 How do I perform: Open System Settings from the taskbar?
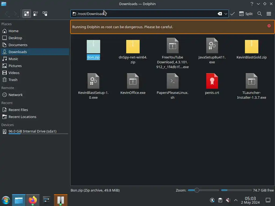pos(46,200)
